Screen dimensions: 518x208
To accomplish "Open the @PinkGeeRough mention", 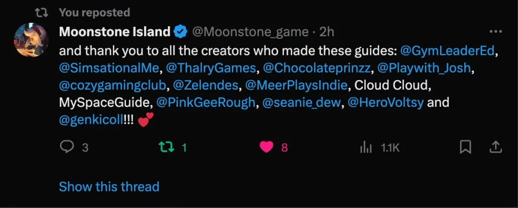I will 205,103.
